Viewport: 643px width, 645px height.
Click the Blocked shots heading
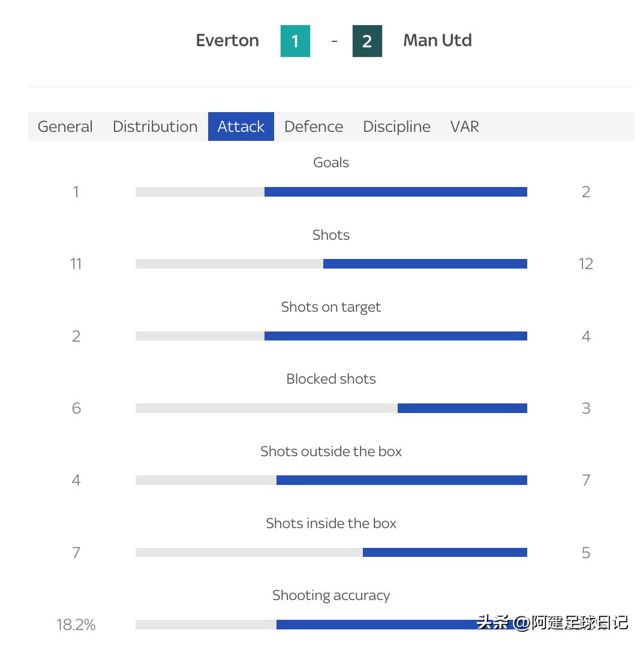pos(331,379)
